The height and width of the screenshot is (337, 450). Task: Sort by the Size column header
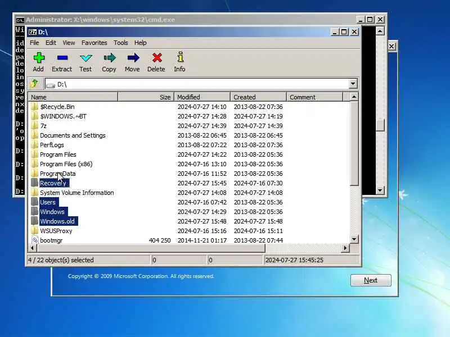click(x=146, y=97)
